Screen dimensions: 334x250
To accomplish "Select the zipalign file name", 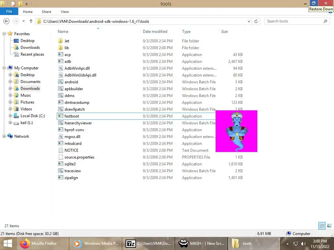I will click(71, 177).
